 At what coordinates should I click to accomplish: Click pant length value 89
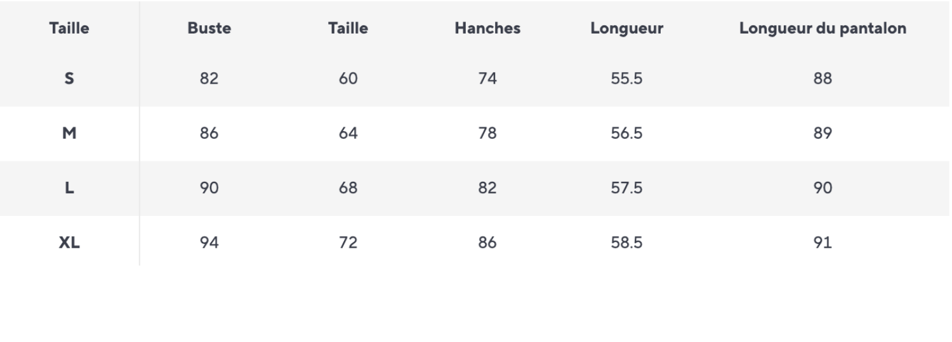[823, 133]
